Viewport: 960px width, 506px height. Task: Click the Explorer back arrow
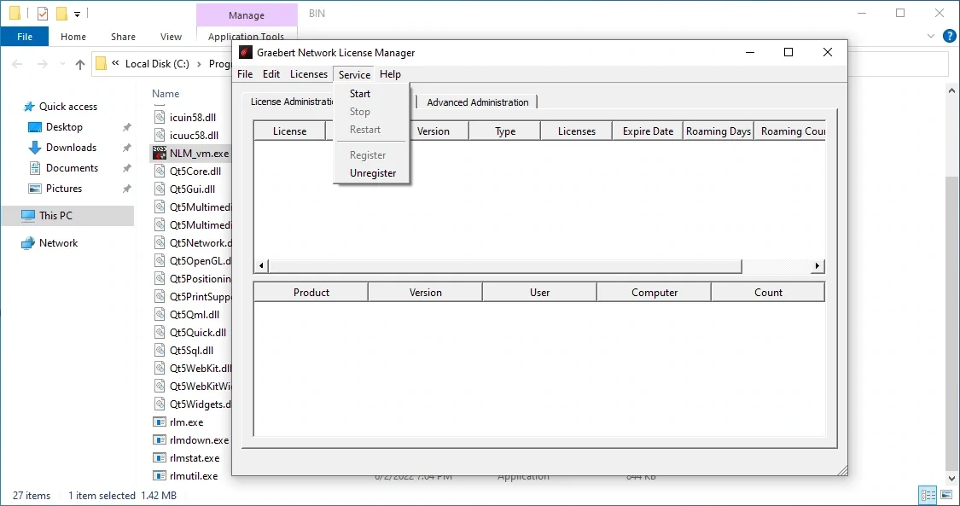click(18, 64)
